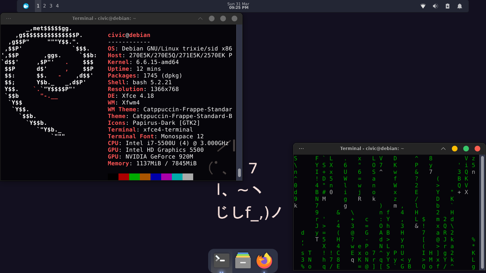Open the clock showing 09:25 PM
Image resolution: width=486 pixels, height=273 pixels.
pos(238,6)
